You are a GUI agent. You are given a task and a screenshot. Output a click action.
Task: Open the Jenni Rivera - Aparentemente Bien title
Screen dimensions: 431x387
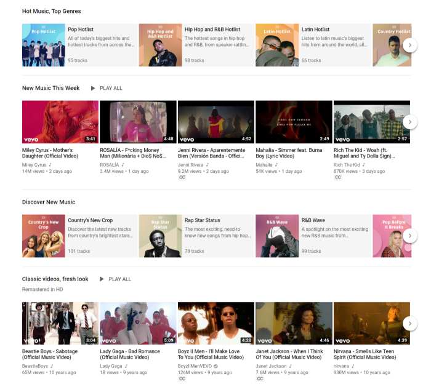(x=211, y=153)
